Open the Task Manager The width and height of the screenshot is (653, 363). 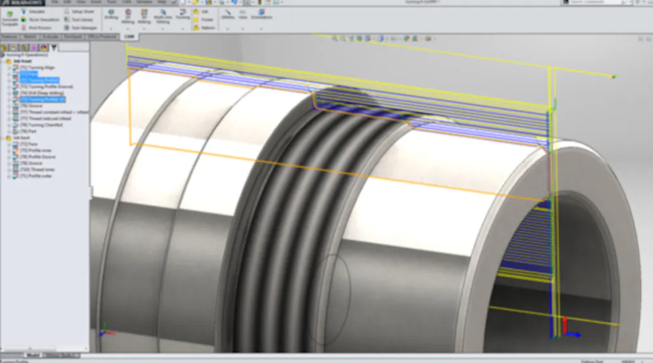tap(80, 28)
